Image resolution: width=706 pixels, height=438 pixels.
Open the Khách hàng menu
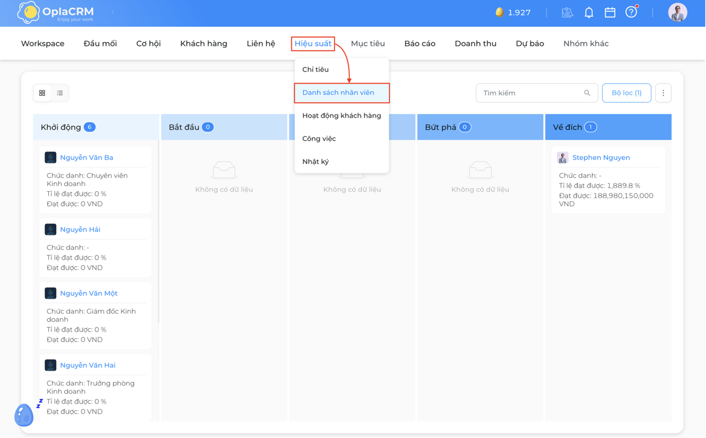point(204,44)
